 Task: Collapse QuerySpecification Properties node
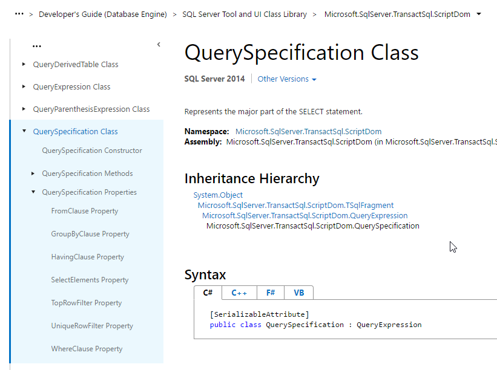(33, 192)
